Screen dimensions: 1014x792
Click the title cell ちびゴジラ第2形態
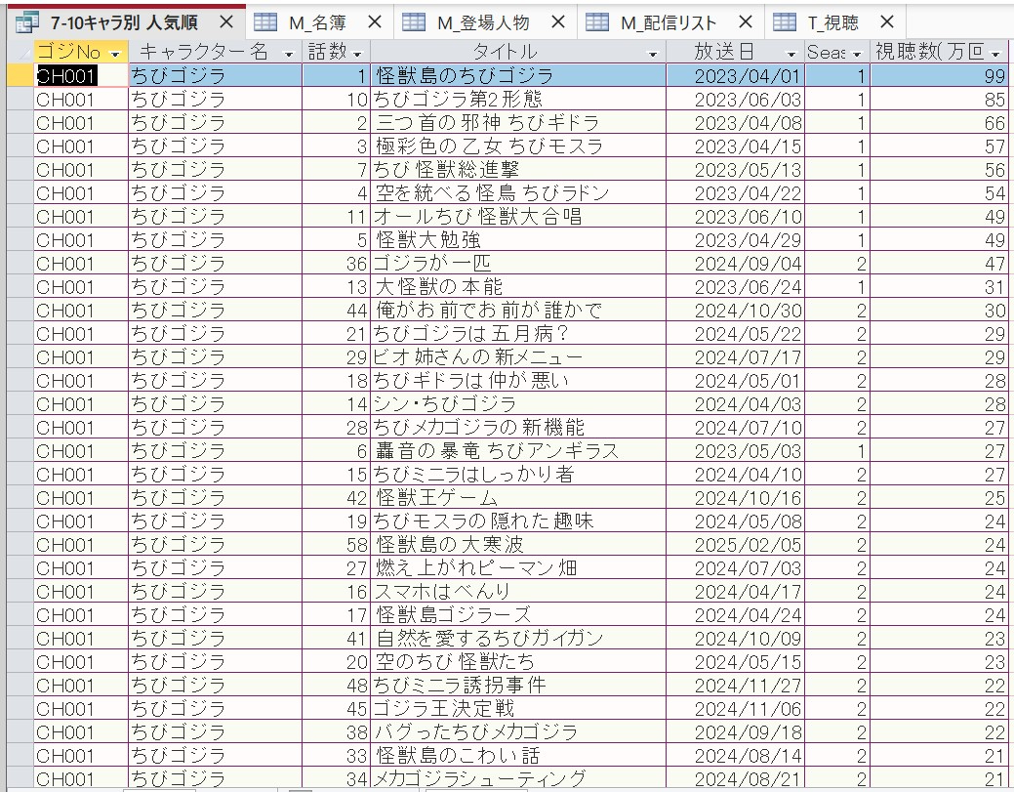518,99
